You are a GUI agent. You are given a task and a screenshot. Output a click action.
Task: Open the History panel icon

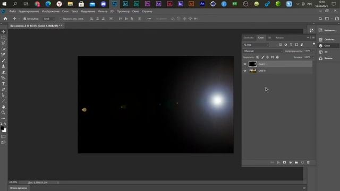(x=312, y=31)
